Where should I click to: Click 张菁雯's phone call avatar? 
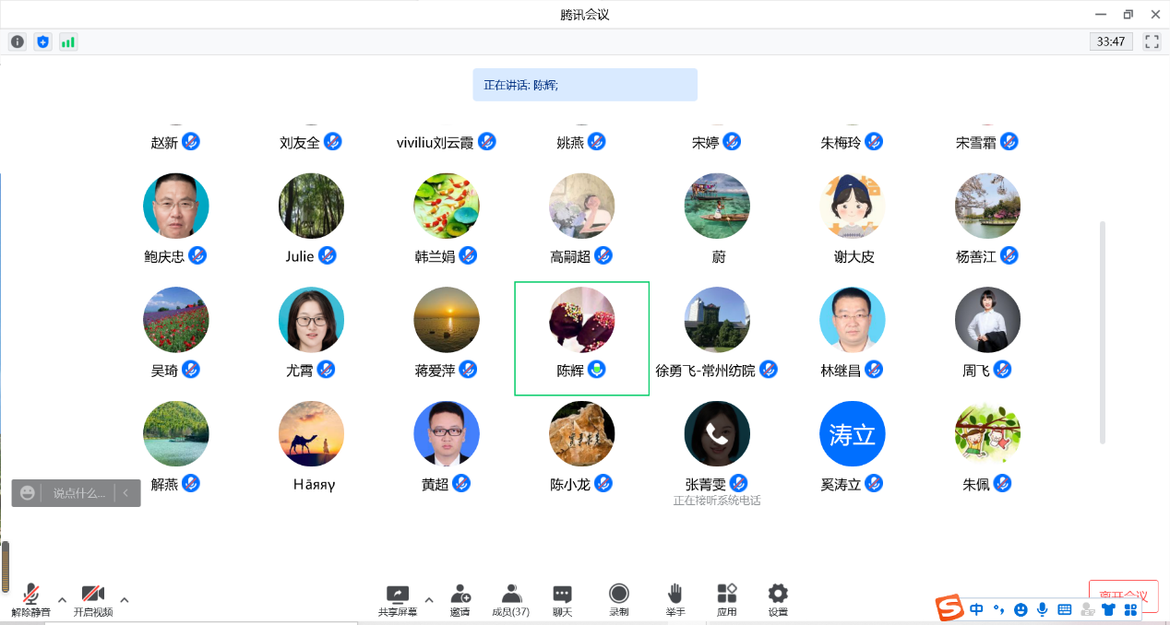tap(717, 433)
